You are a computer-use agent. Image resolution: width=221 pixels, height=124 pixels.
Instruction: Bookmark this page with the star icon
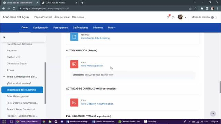pos(195,8)
